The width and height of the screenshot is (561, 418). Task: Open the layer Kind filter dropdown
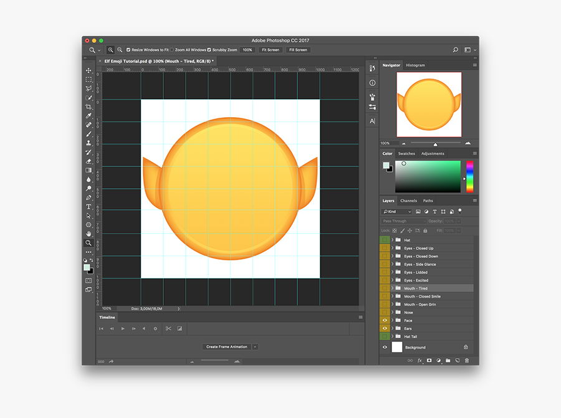(398, 212)
